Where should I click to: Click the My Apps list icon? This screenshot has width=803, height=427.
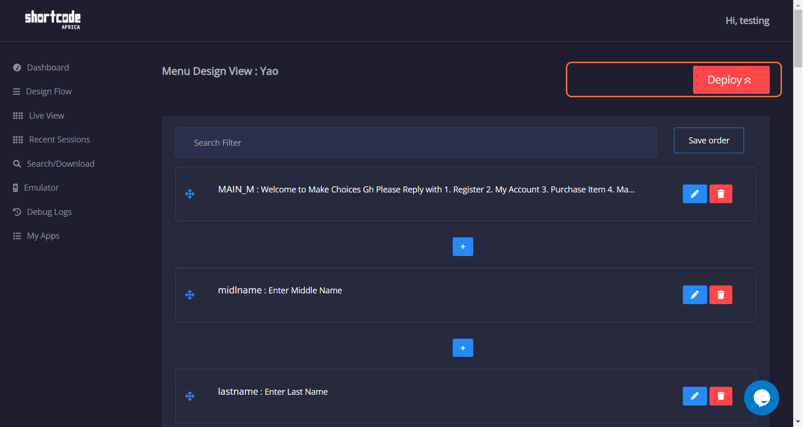click(17, 236)
